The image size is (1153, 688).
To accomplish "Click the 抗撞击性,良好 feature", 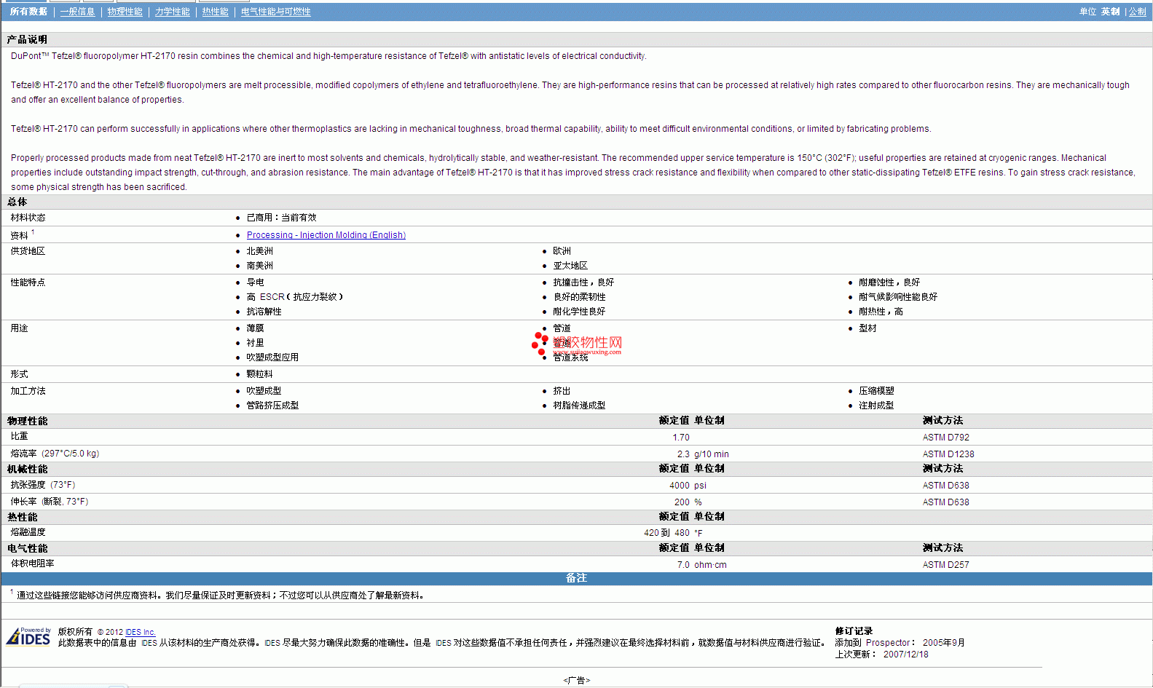I will pos(583,282).
